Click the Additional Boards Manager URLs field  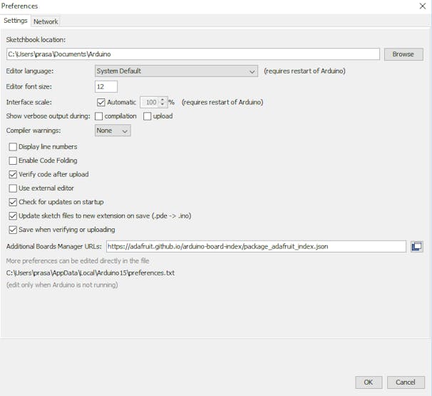[x=256, y=246]
